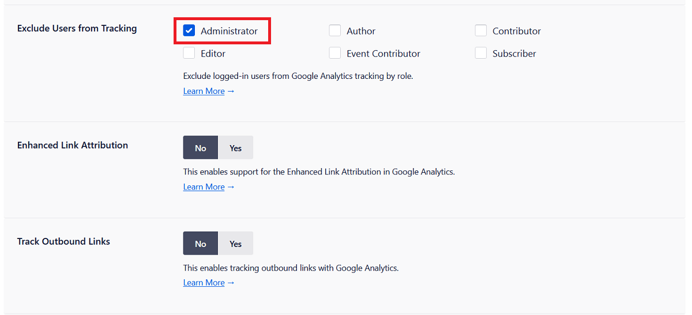The height and width of the screenshot is (315, 692).
Task: Follow Learn More link for outbound links
Action: 204,282
